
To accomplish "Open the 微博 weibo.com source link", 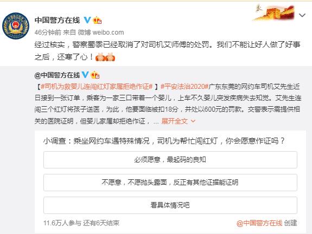I will pyautogui.click(x=101, y=32).
